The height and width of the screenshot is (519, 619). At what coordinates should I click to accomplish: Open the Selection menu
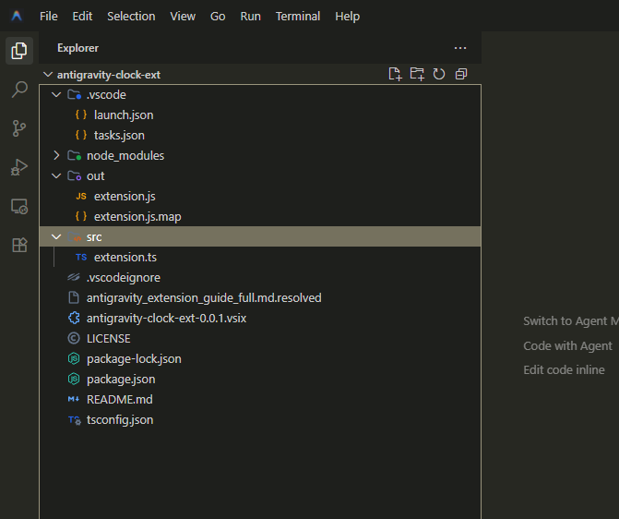[x=131, y=17]
